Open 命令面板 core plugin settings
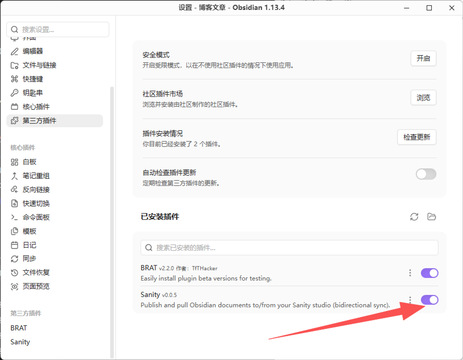Image resolution: width=463 pixels, height=360 pixels. [55, 217]
